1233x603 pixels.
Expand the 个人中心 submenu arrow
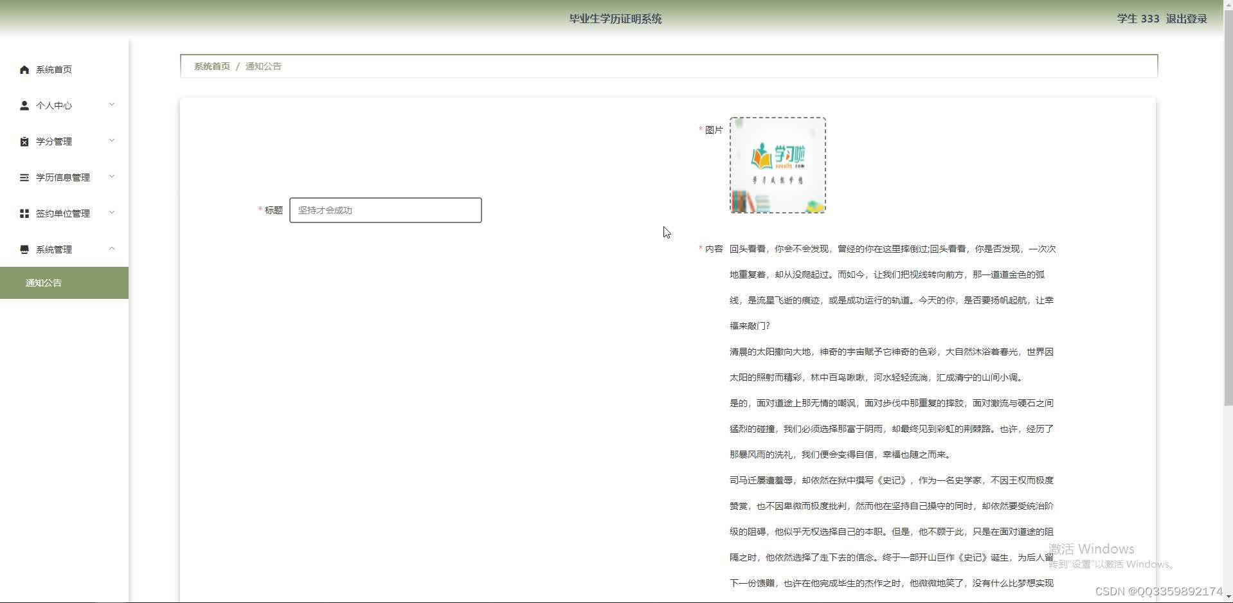[x=112, y=105]
